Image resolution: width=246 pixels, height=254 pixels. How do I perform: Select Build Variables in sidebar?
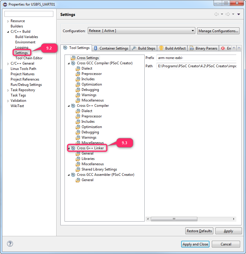[x=27, y=37]
